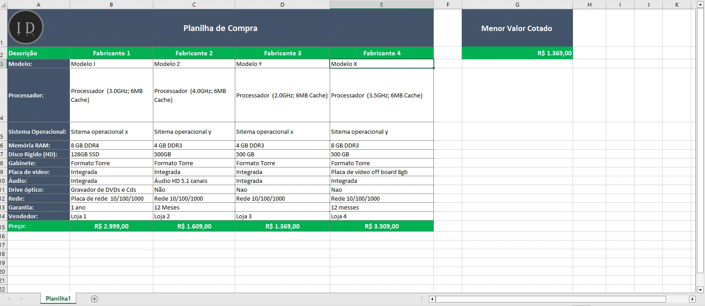
Task: Select column E header
Action: coord(382,4)
